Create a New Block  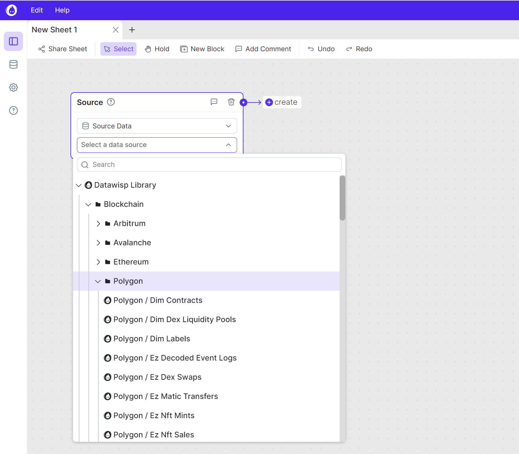coord(202,49)
